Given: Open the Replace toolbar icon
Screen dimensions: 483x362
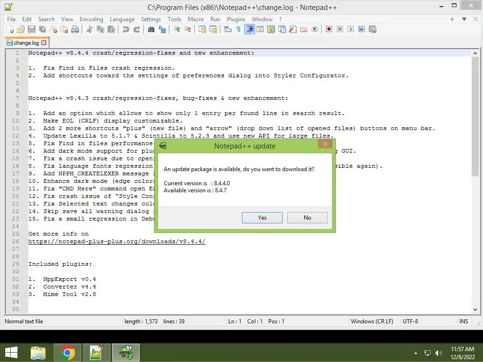Looking at the screenshot, I should [x=162, y=29].
